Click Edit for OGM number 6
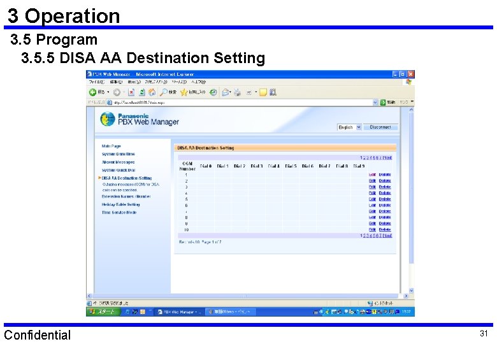The height and width of the screenshot is (344, 497). [372, 205]
